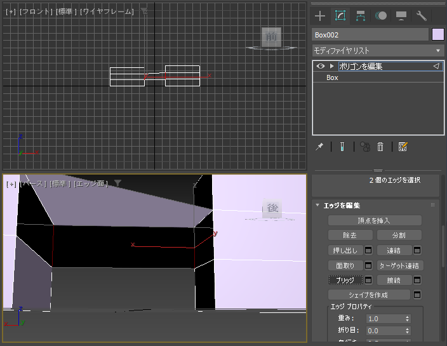Open perspective viewport [標準] menu
The height and width of the screenshot is (346, 447).
pos(60,184)
